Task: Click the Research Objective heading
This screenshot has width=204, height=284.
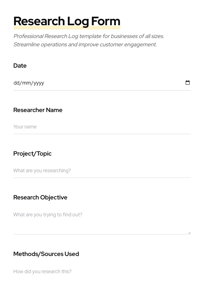Action: (x=40, y=197)
